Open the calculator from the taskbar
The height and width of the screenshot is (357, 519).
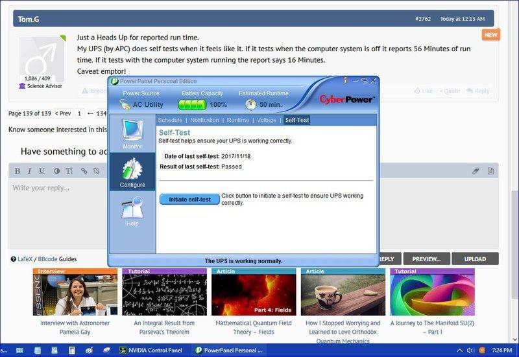tap(71, 351)
